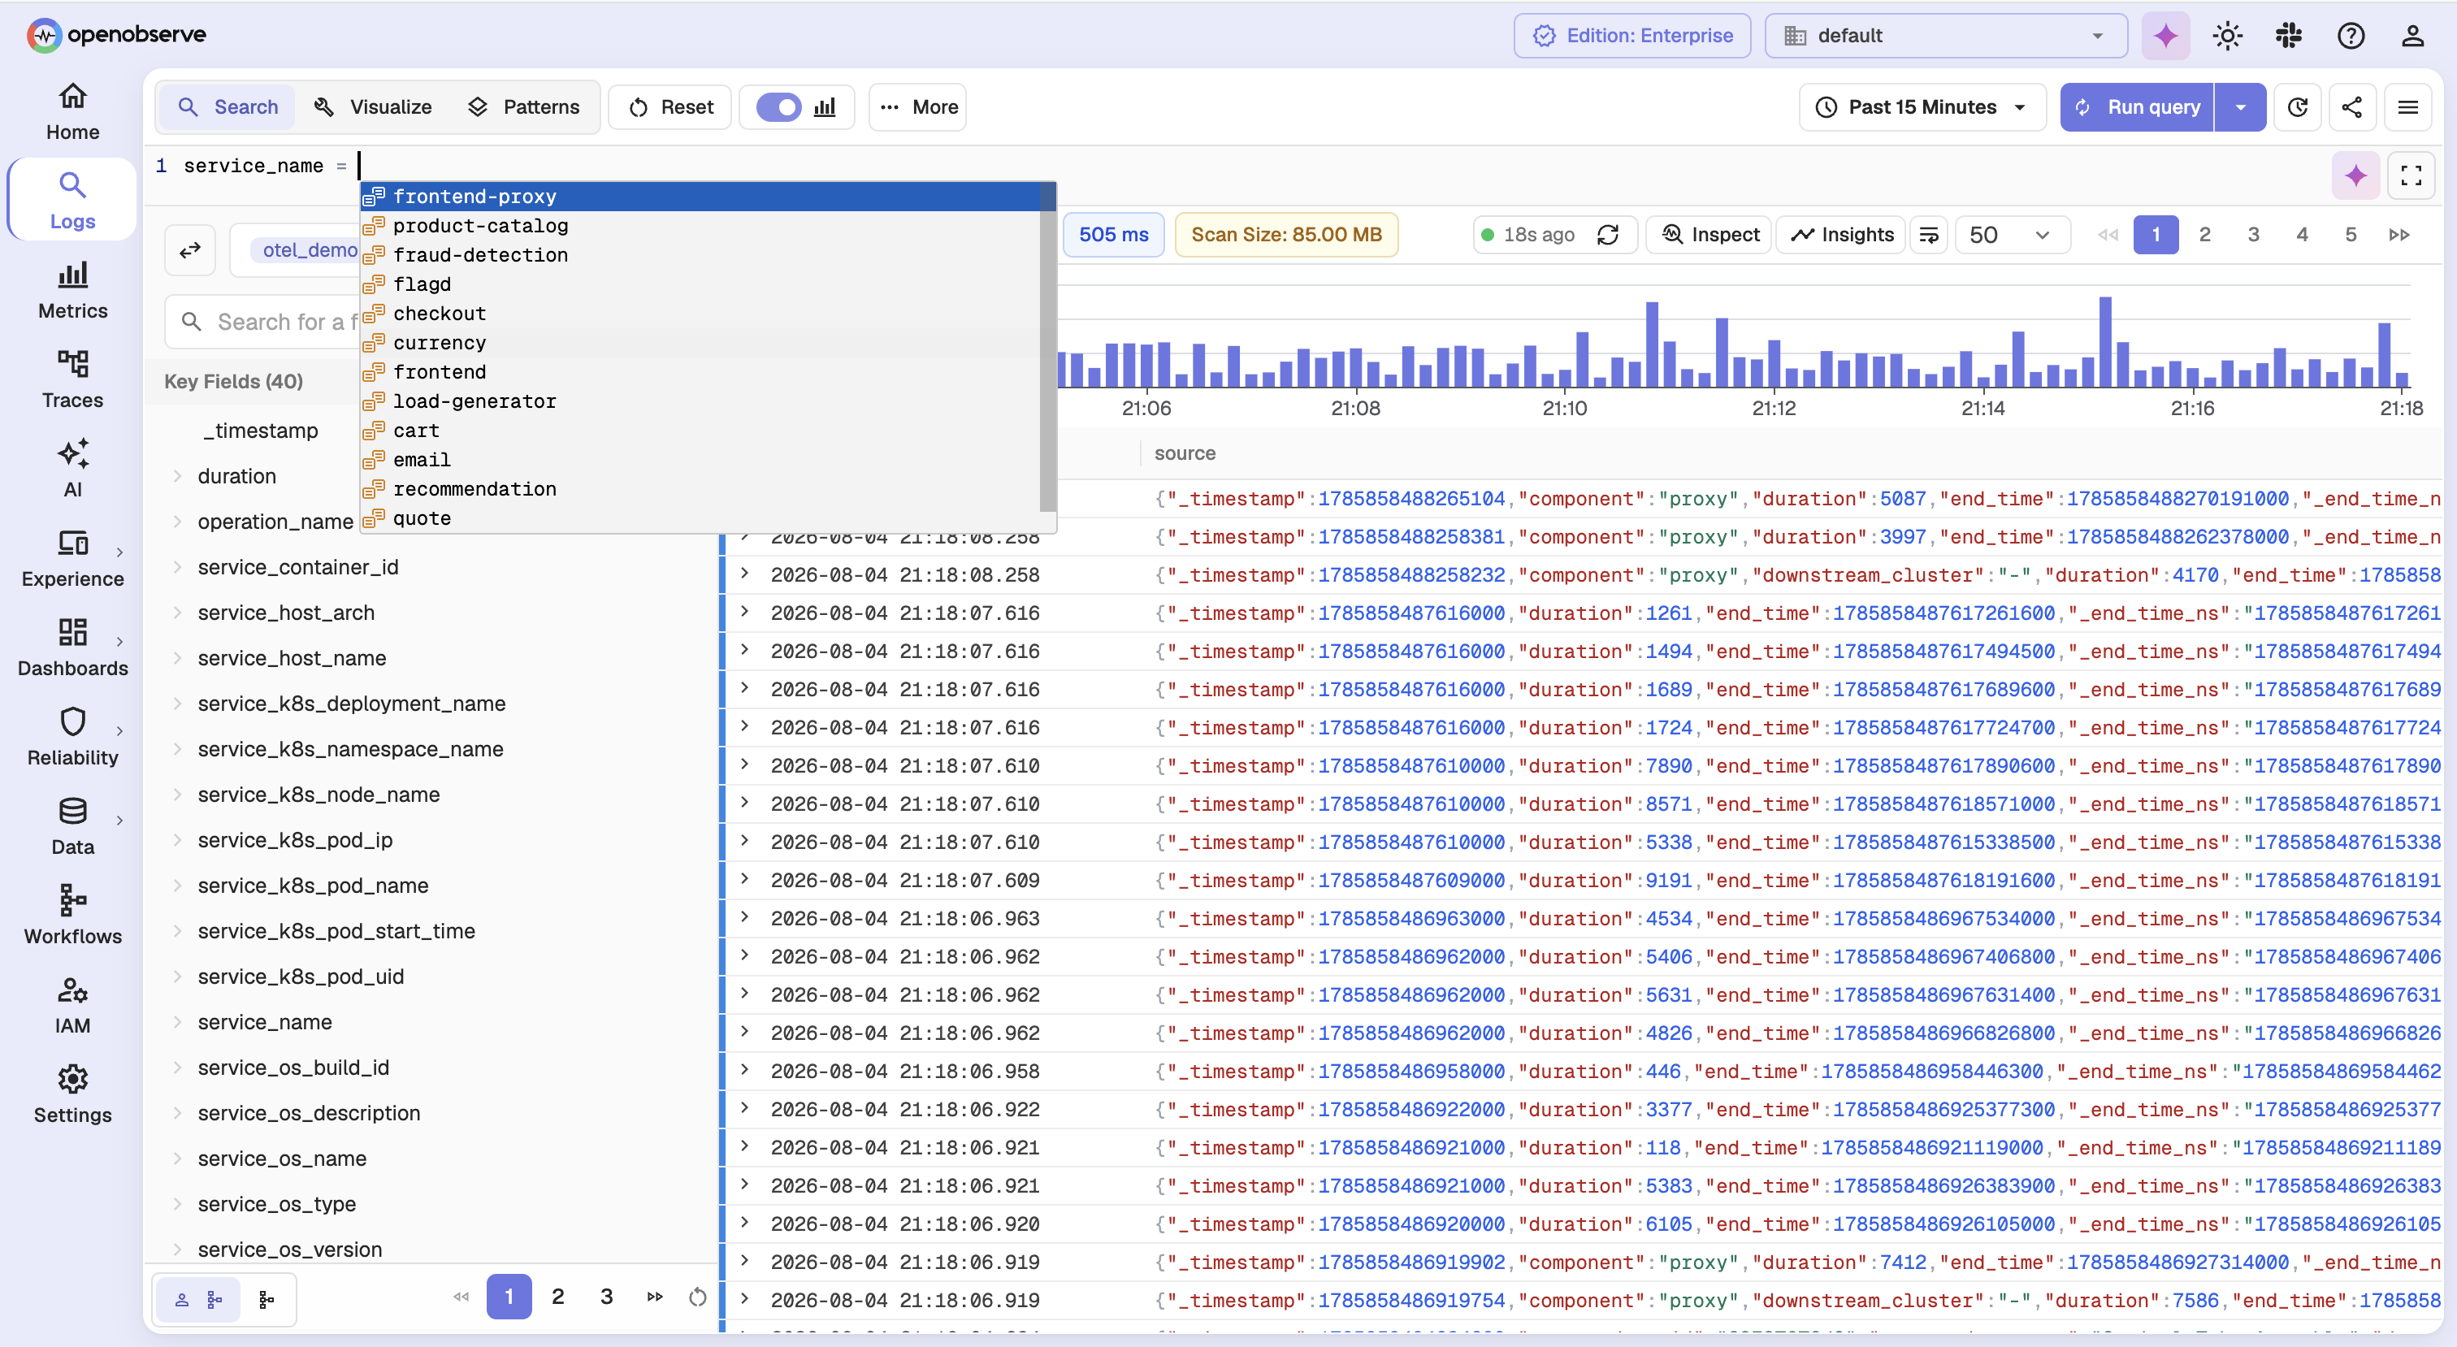Click the otel_demo stream selector
The width and height of the screenshot is (2457, 1347).
click(296, 250)
